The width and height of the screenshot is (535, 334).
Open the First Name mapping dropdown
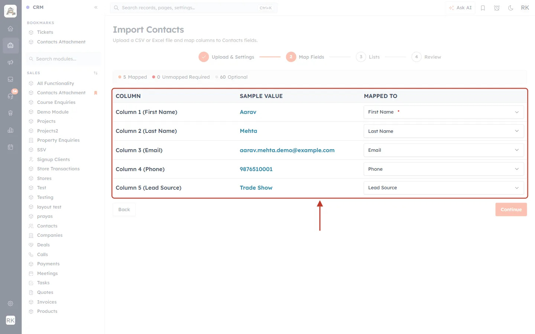(444, 112)
